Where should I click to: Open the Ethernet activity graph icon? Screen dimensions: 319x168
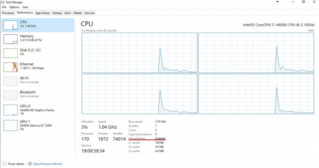coord(10,67)
